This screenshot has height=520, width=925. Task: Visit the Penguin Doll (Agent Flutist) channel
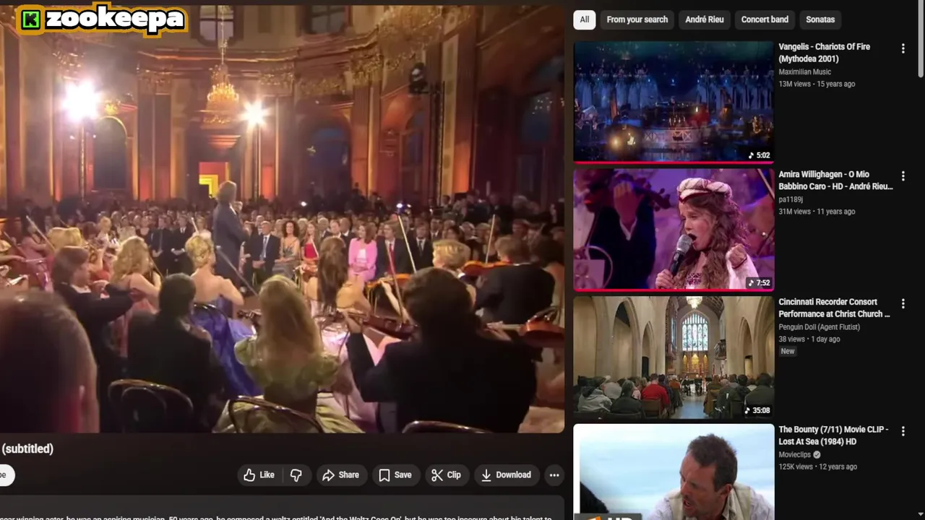[819, 327]
